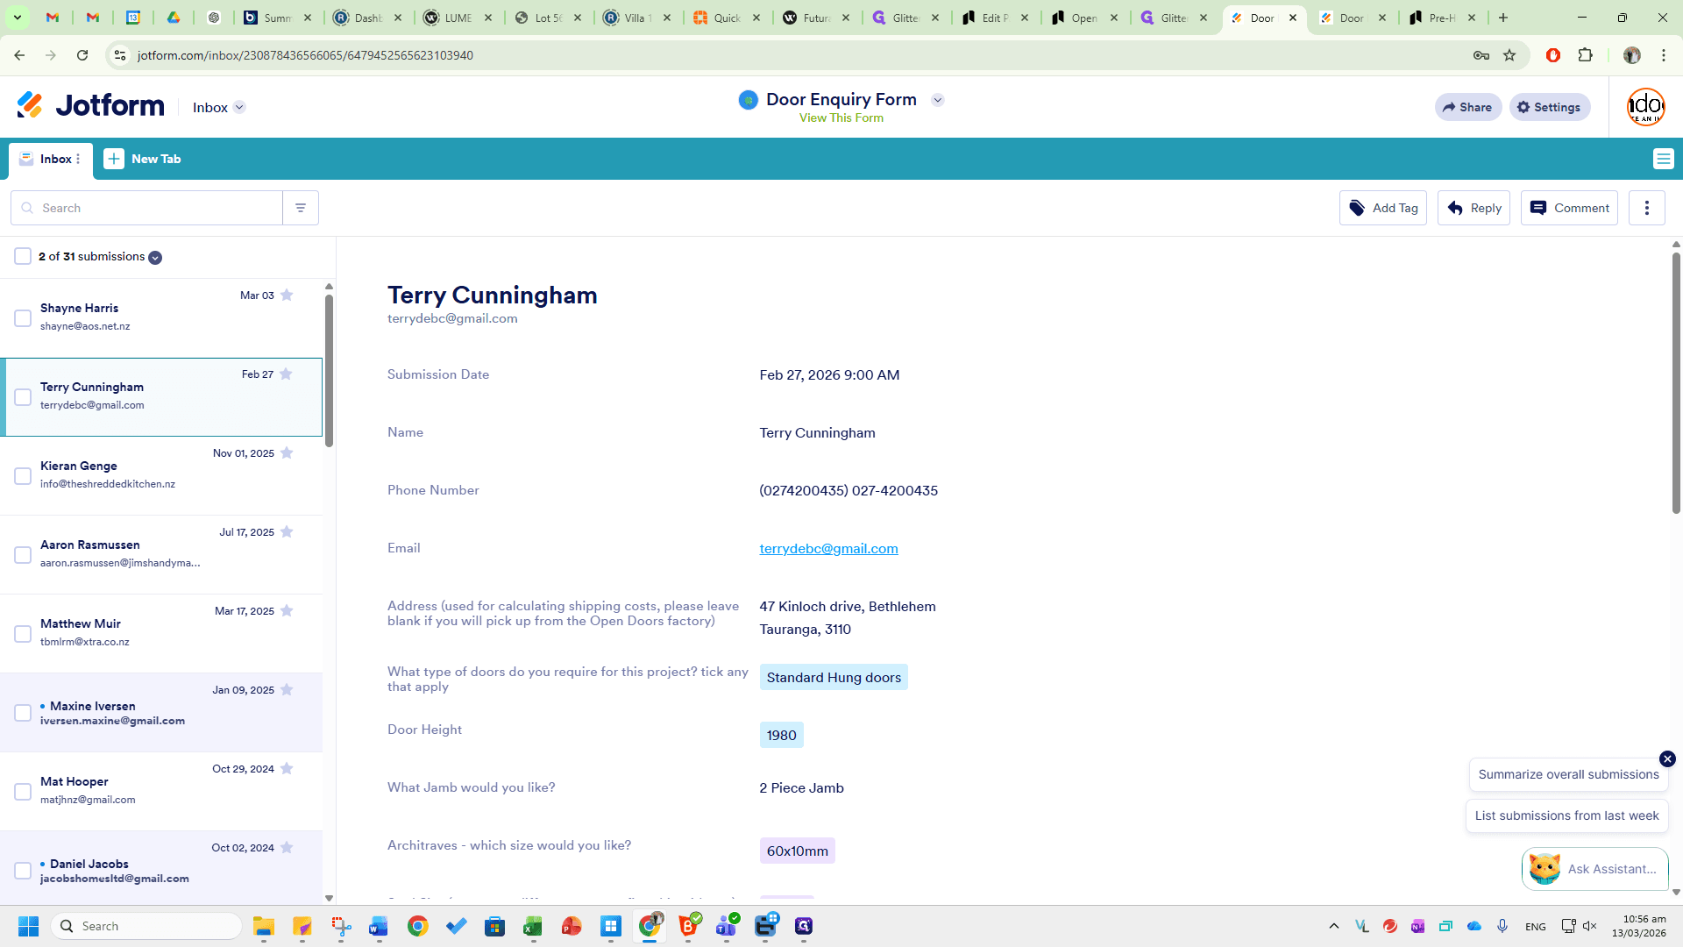Select the Inbox tab
This screenshot has width=1683, height=947.
pyautogui.click(x=51, y=160)
